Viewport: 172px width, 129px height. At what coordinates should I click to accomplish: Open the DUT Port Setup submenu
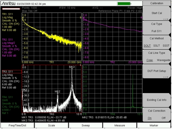(157, 71)
